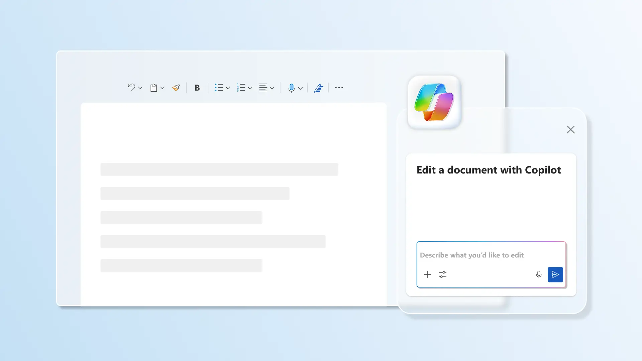Click the colorful Copilot logo
The width and height of the screenshot is (642, 361).
[434, 102]
